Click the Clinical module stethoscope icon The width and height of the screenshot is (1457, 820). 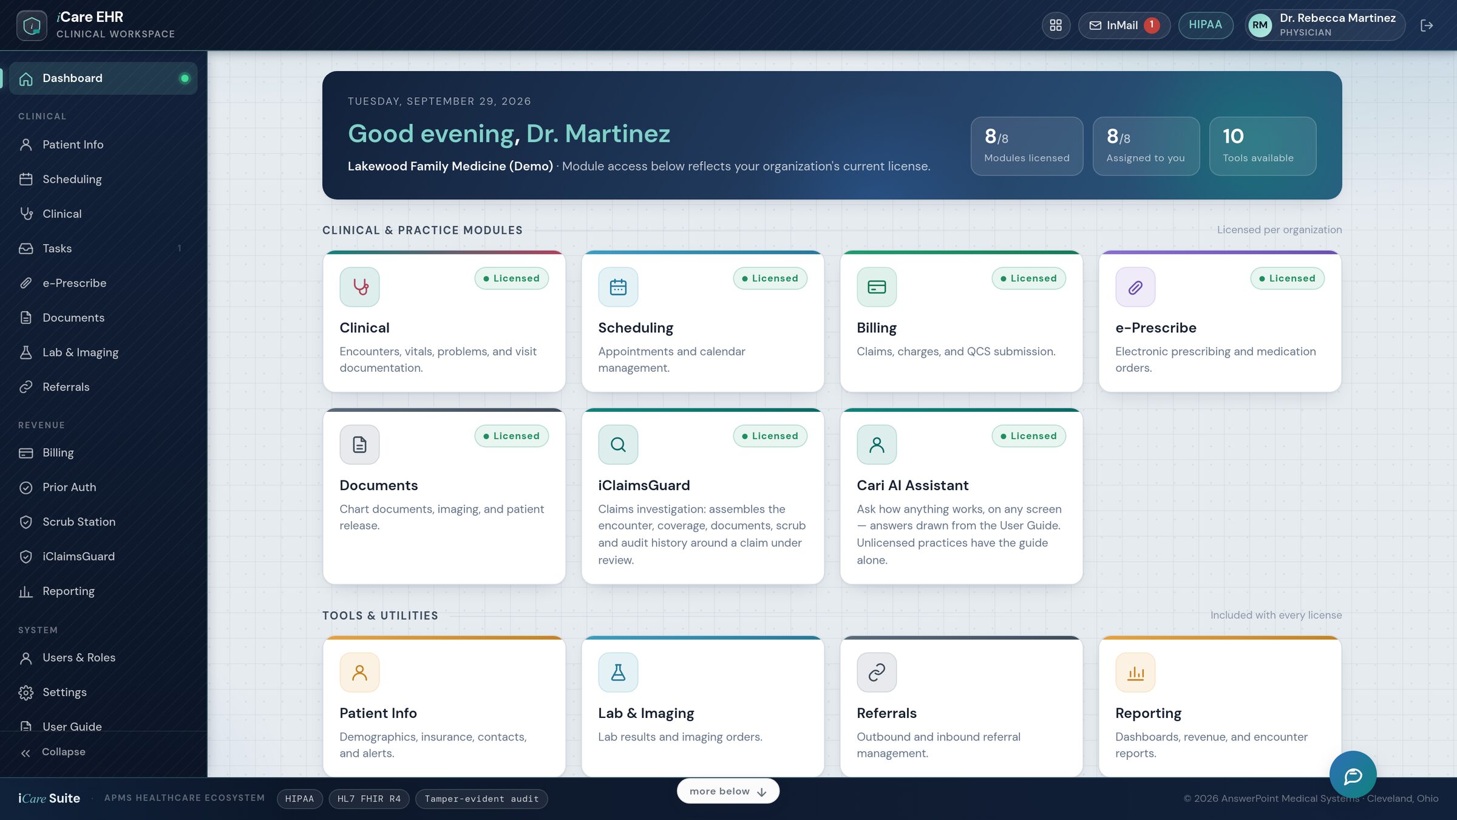[x=359, y=287]
